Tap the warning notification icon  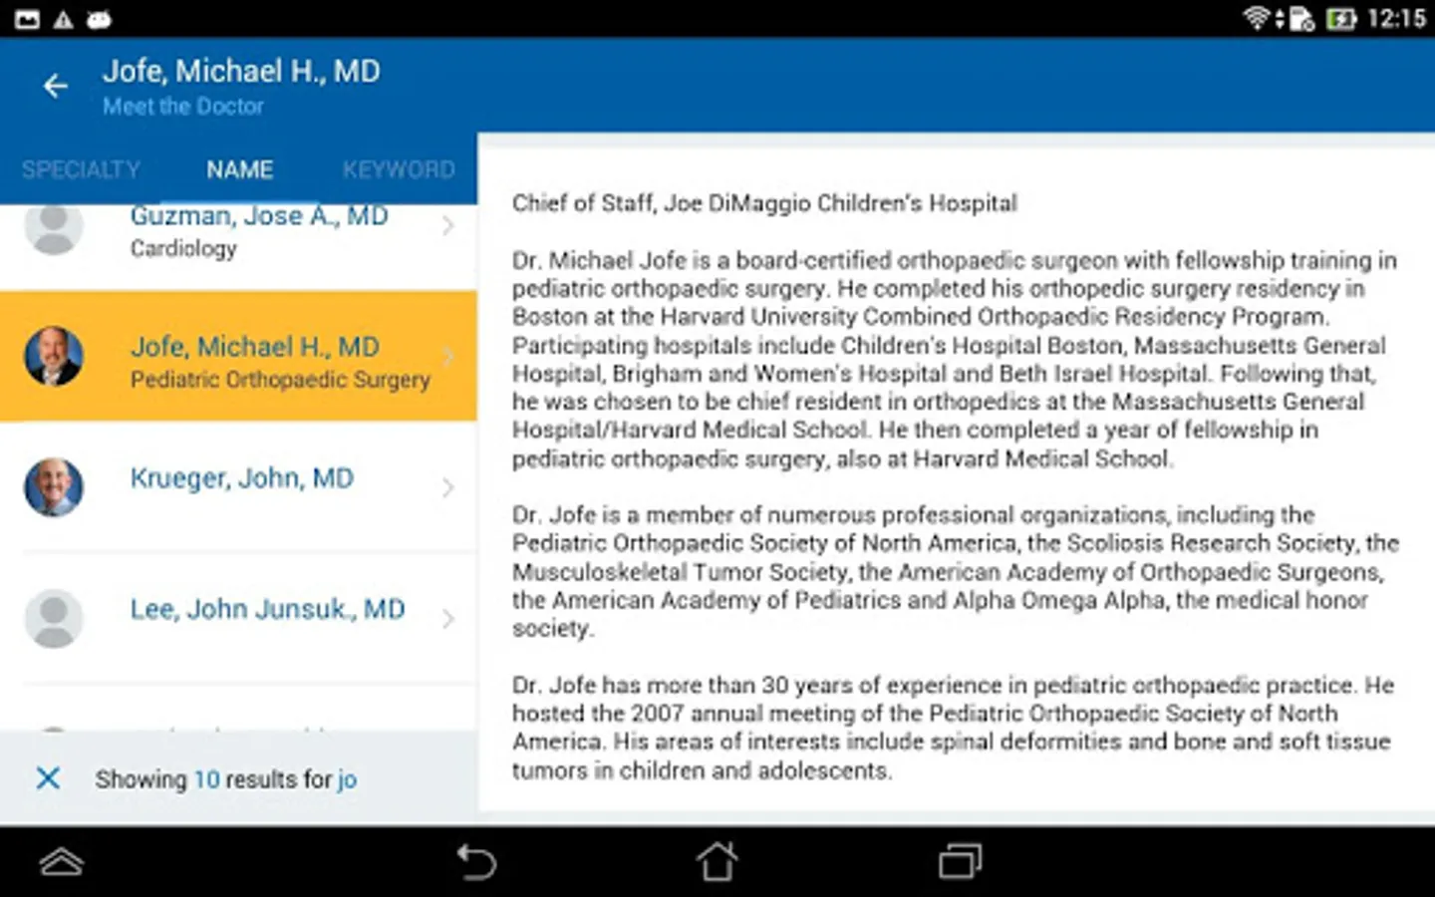pos(63,19)
